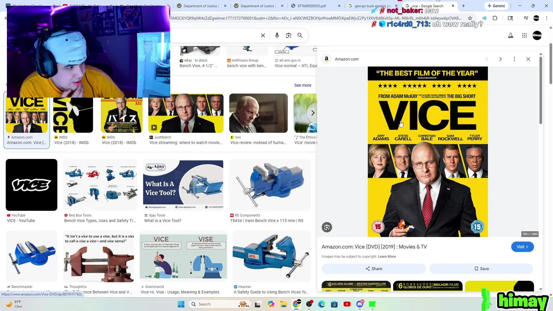Close the EFTA00000035.pdf tab

tap(339, 6)
